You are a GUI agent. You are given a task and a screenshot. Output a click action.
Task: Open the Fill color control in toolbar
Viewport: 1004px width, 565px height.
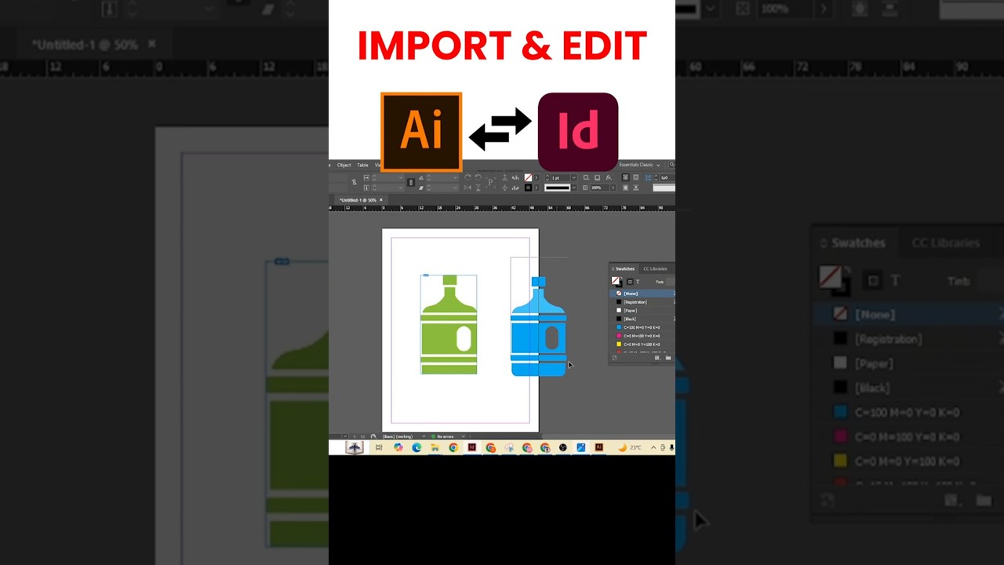[x=527, y=177]
